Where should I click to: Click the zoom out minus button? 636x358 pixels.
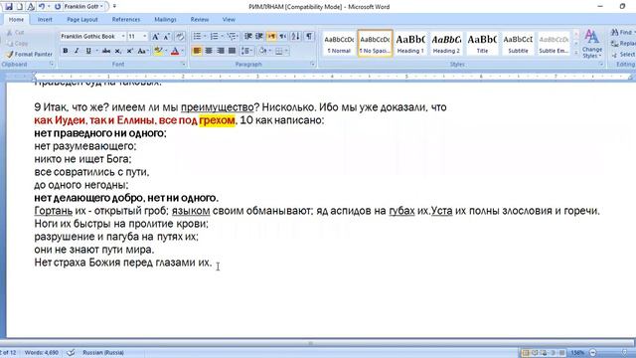(593, 353)
